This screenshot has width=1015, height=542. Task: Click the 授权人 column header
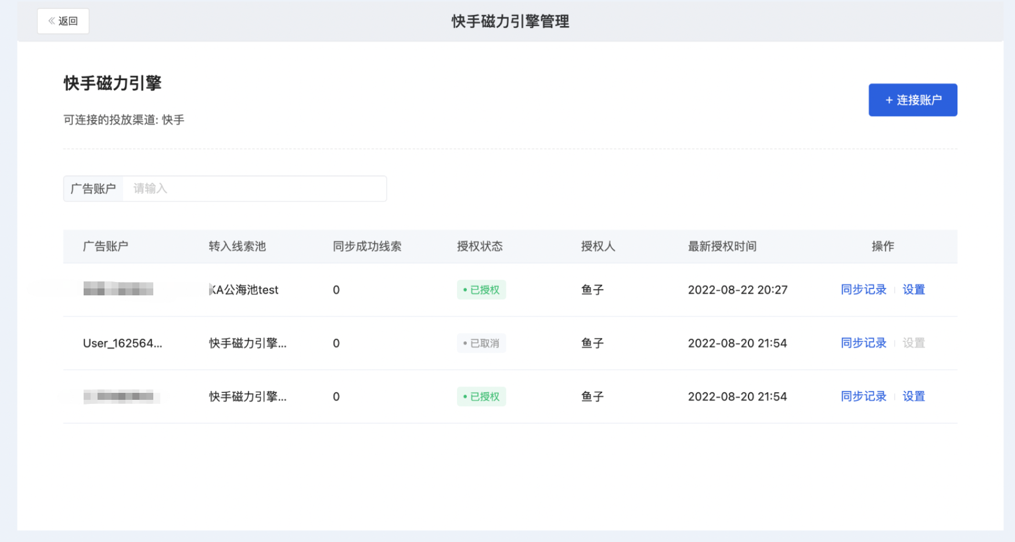click(598, 246)
